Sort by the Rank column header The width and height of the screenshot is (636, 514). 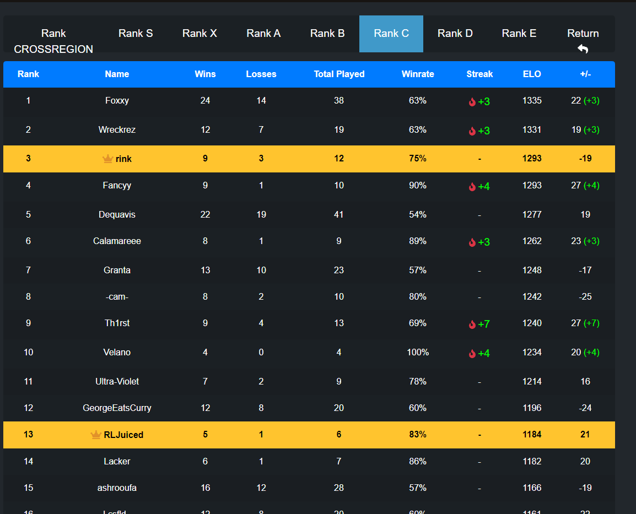(x=29, y=74)
